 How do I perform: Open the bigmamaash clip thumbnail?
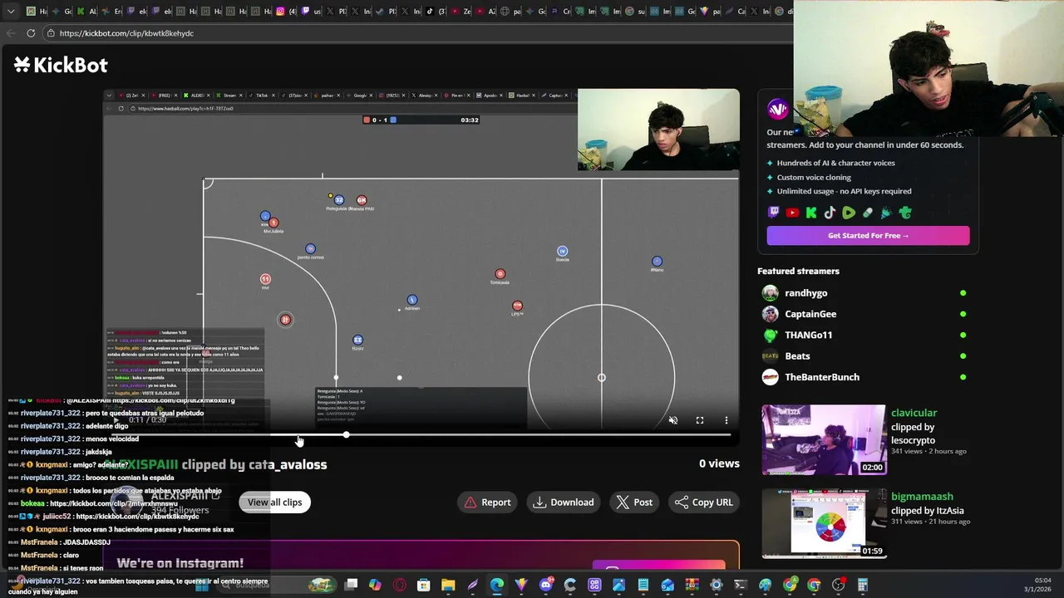(824, 523)
